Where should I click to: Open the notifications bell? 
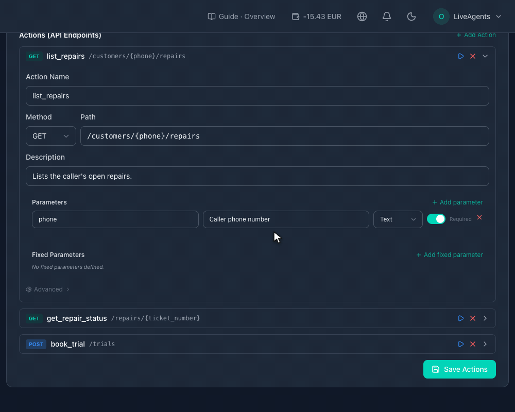click(387, 16)
